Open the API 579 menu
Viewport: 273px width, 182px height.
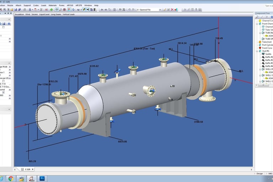tap(79, 5)
